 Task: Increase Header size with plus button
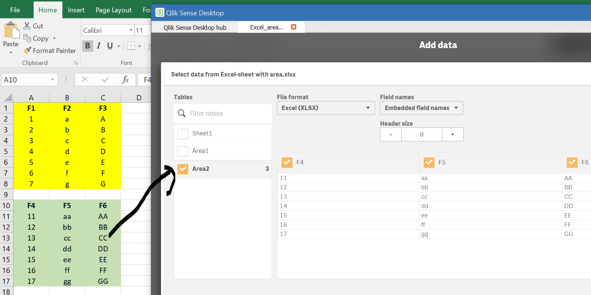[453, 134]
